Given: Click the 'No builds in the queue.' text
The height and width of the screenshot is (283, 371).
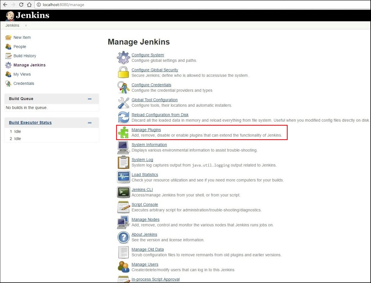Looking at the screenshot, I should tap(26, 108).
